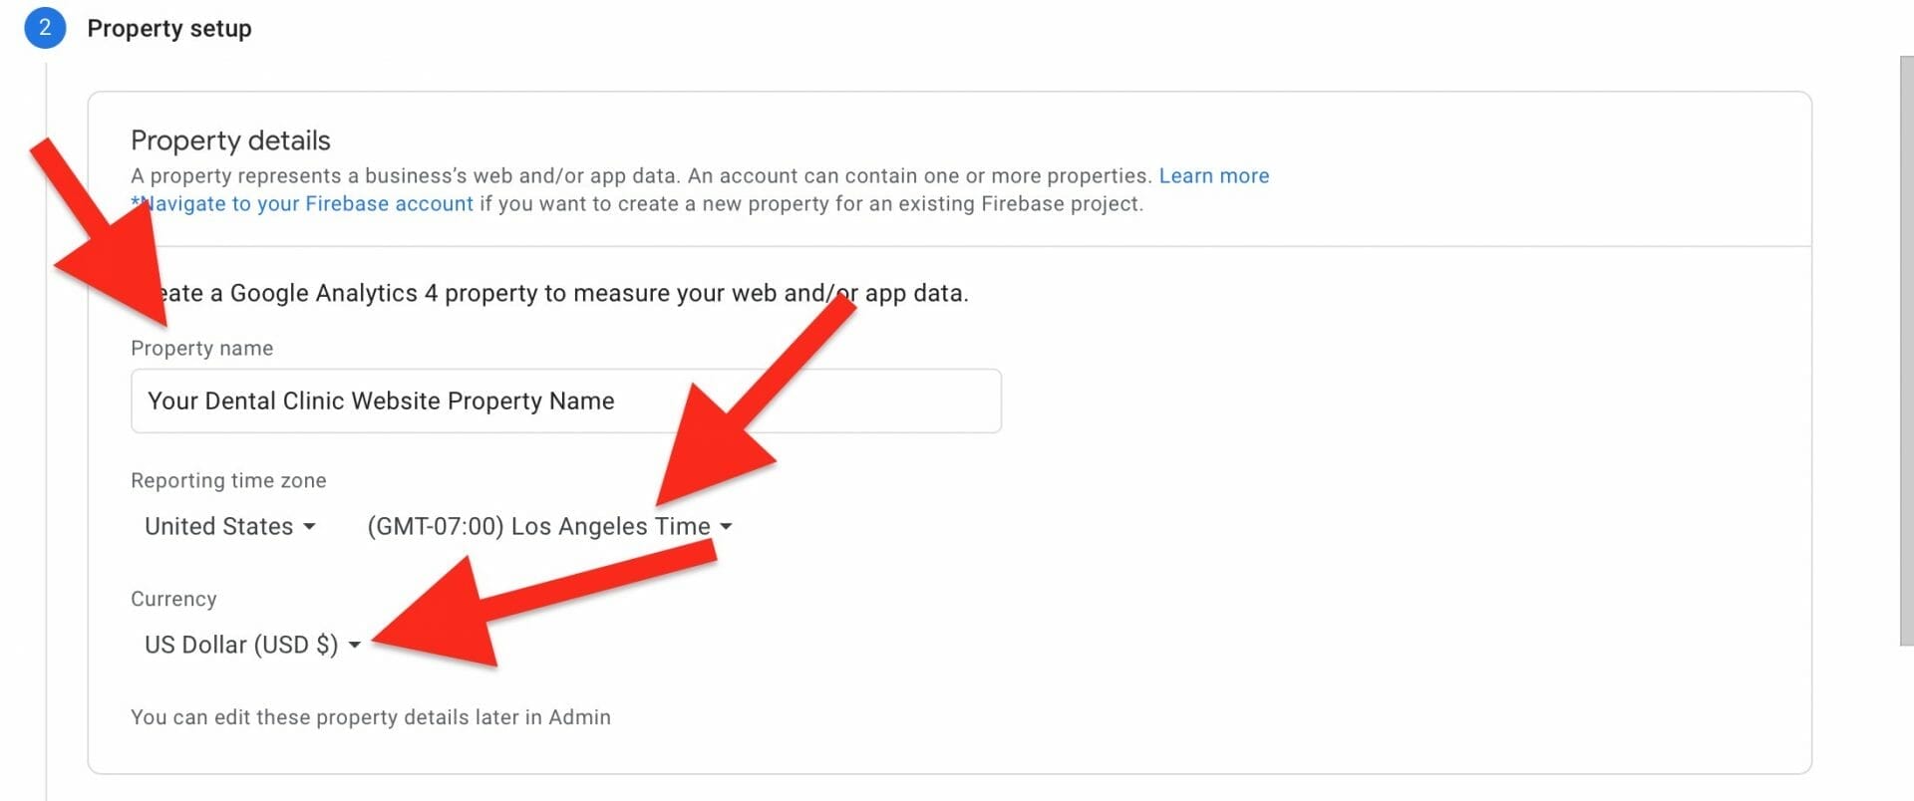Click the step 2 circle icon

click(x=45, y=28)
